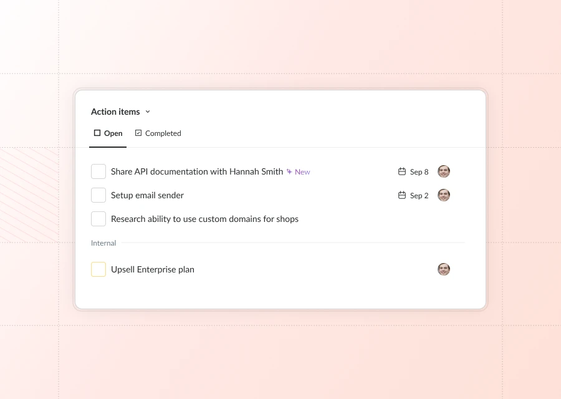Image resolution: width=561 pixels, height=399 pixels.
Task: Click the checkmark icon on Completed tab
Action: (138, 133)
